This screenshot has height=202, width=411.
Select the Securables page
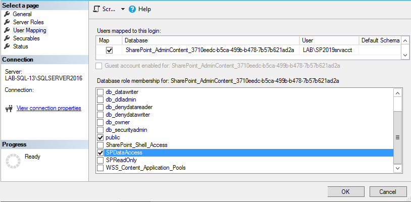(26, 38)
